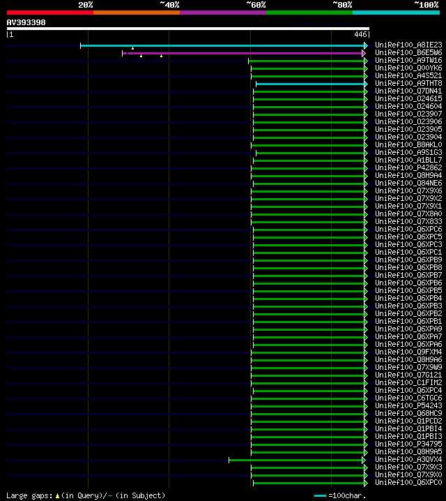Click the cyan ~100% identity color swatch
The image size is (446, 501).
coord(397,13)
